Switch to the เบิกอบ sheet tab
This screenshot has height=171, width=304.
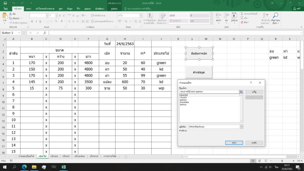click(x=54, y=156)
